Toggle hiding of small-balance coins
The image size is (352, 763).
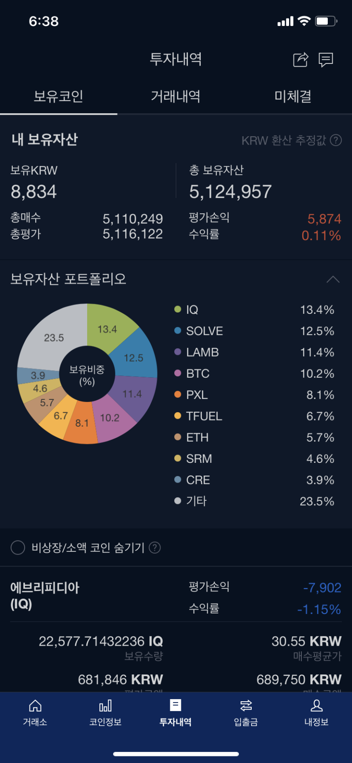[18, 547]
